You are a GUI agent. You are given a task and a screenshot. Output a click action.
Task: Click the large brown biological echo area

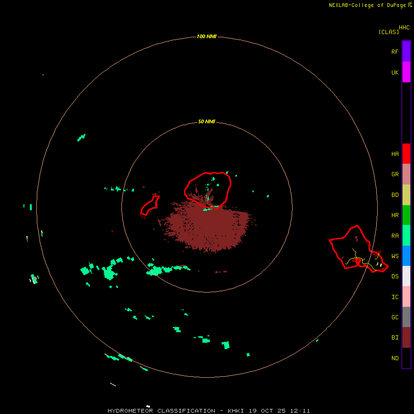pos(208,227)
